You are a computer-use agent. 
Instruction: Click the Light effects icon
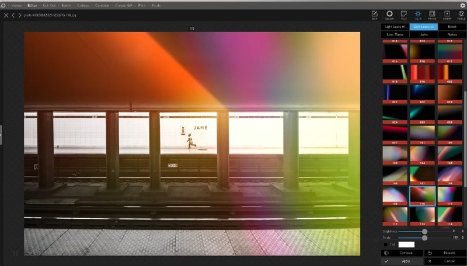click(x=418, y=14)
